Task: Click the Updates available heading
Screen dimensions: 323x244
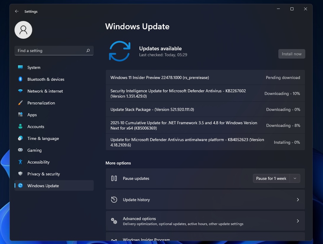Action: (x=160, y=49)
